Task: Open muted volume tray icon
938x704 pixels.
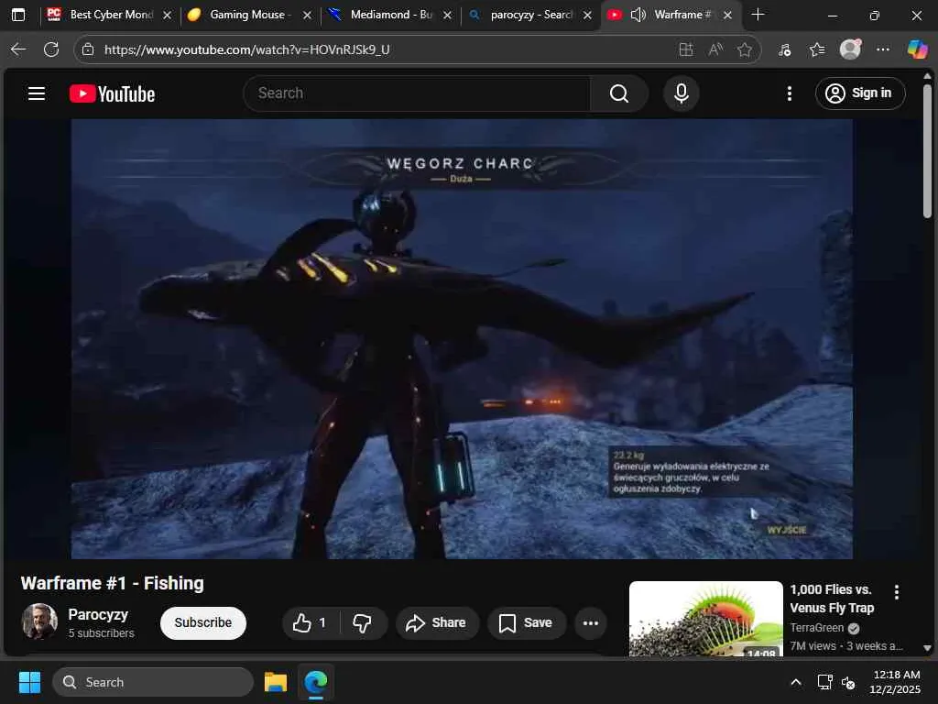Action: click(x=848, y=682)
